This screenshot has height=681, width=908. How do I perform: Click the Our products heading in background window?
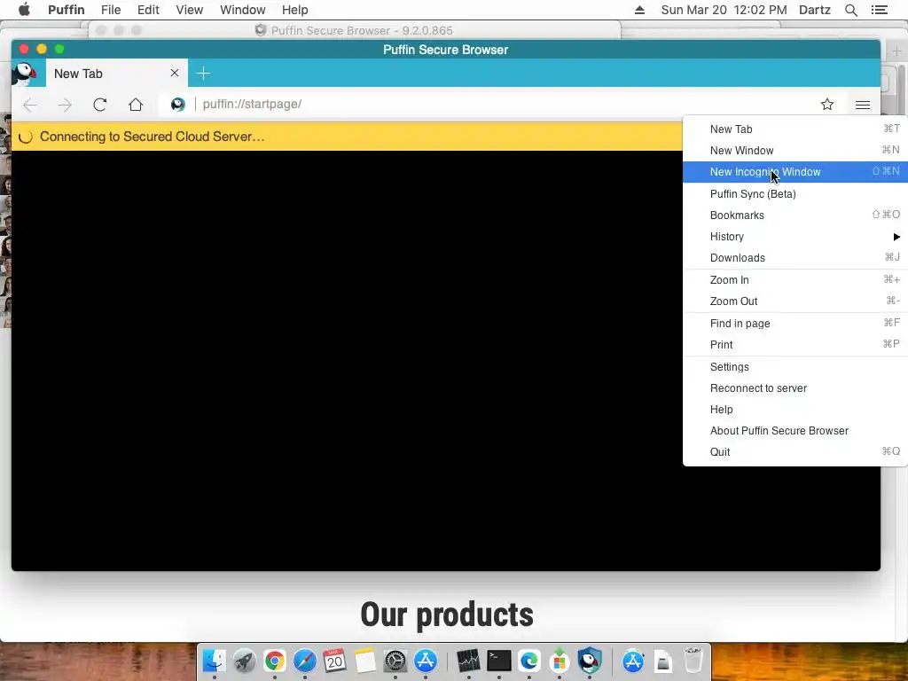pyautogui.click(x=447, y=614)
